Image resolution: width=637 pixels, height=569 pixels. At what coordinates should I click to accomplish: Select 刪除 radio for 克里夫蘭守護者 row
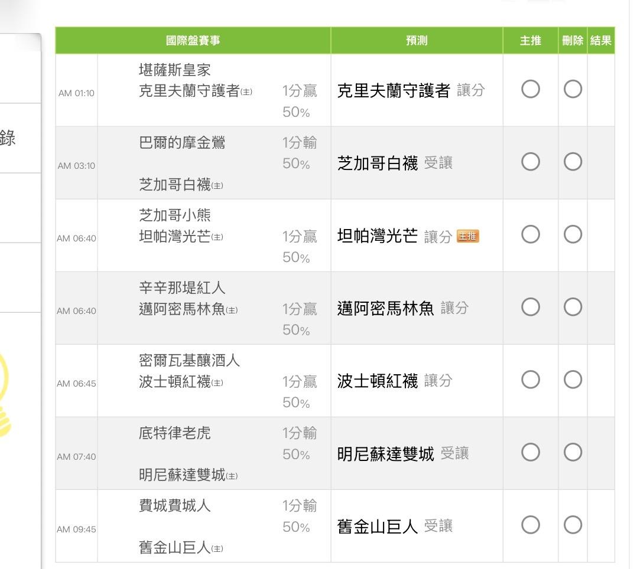coord(573,89)
